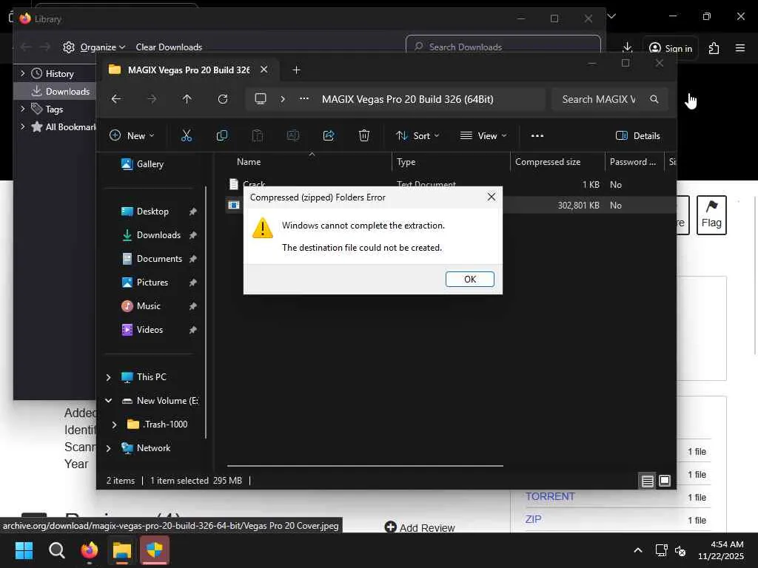This screenshot has width=758, height=568.
Task: Open Firefox hamburger application menu
Action: (740, 48)
